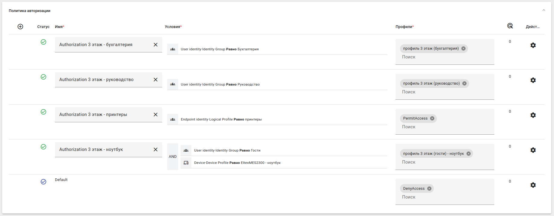Click the Device Profile EltexMES2300 condition
Screen dimensions: 554x216
click(x=237, y=163)
